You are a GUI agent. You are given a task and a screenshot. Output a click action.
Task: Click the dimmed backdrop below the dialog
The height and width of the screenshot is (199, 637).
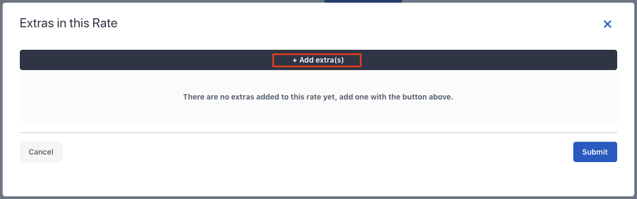(318, 198)
